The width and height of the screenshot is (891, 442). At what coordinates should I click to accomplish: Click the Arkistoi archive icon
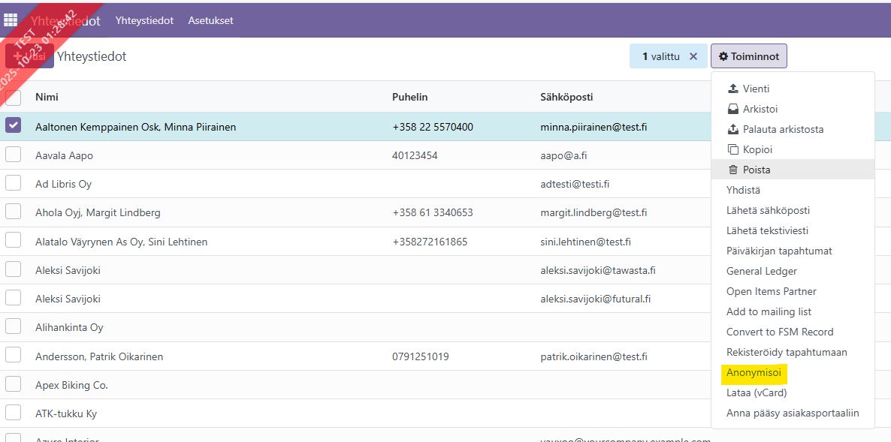tap(733, 109)
